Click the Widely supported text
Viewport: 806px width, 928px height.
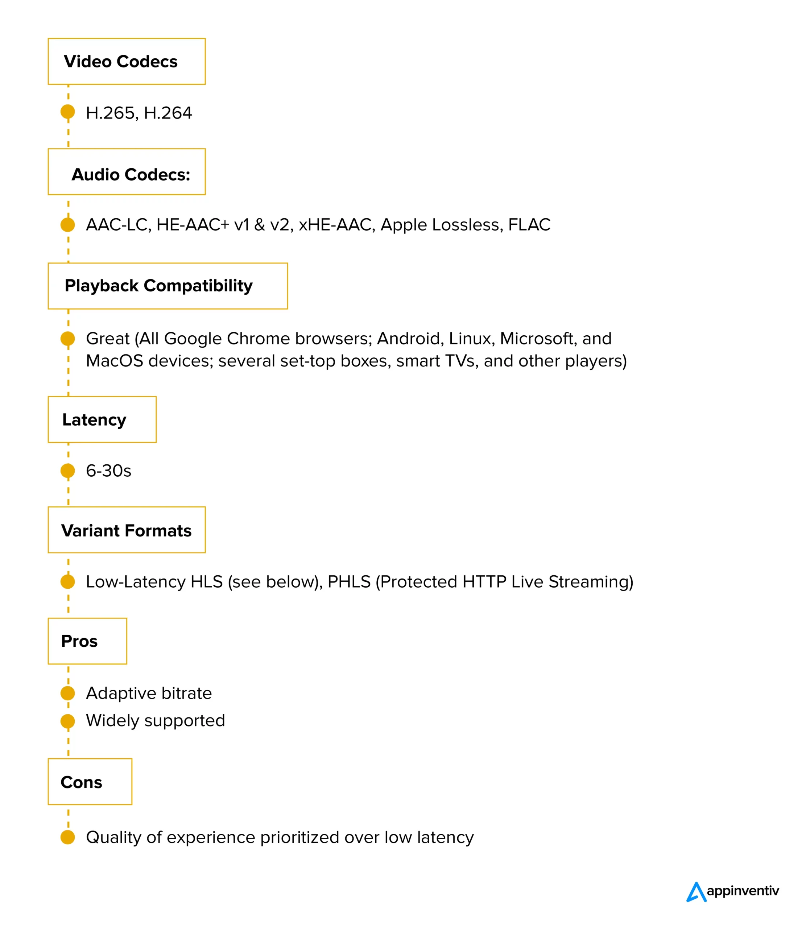click(x=156, y=721)
